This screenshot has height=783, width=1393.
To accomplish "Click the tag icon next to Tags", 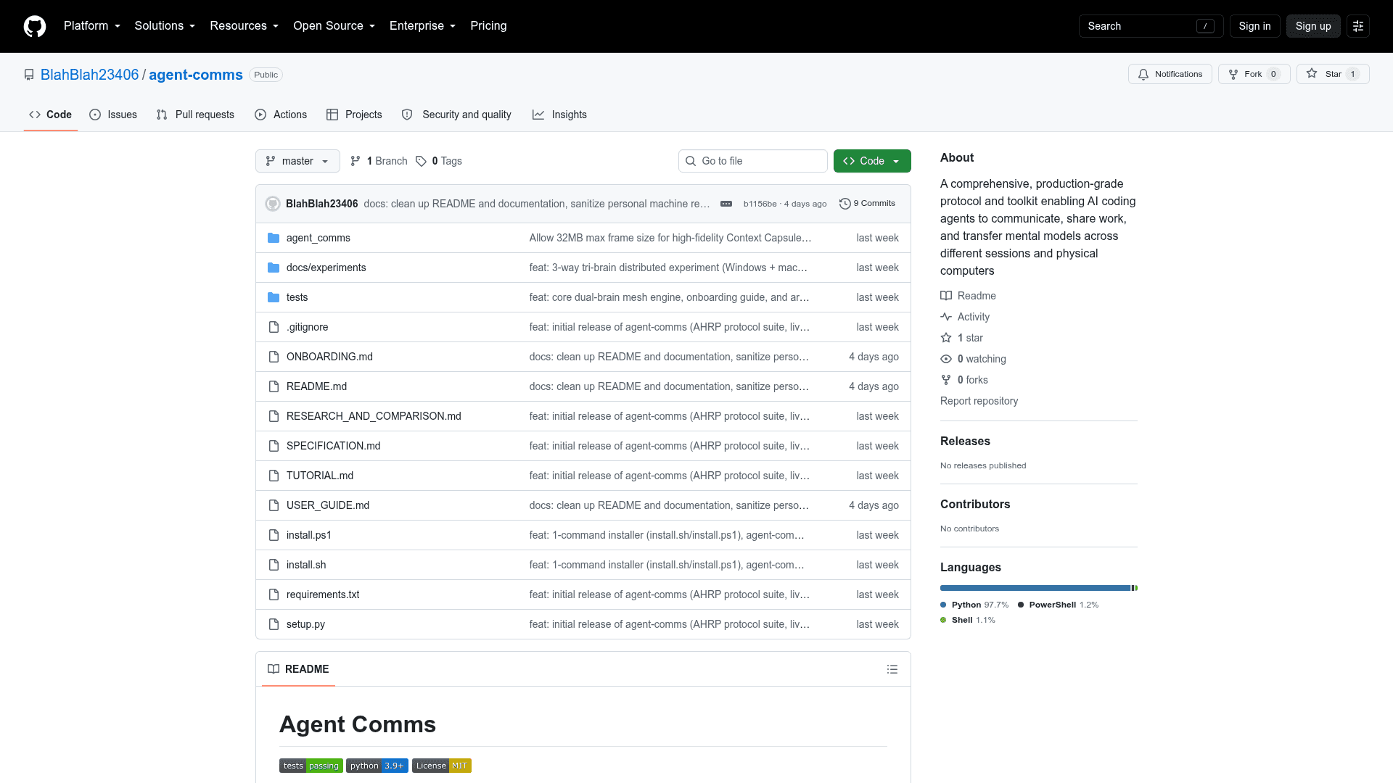I will pyautogui.click(x=421, y=161).
